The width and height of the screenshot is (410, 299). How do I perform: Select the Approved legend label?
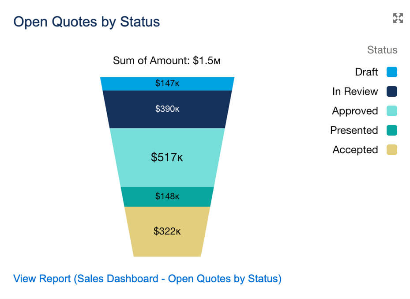[355, 111]
